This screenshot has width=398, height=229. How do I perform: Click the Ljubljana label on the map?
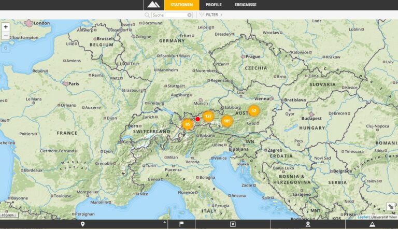click(x=238, y=149)
